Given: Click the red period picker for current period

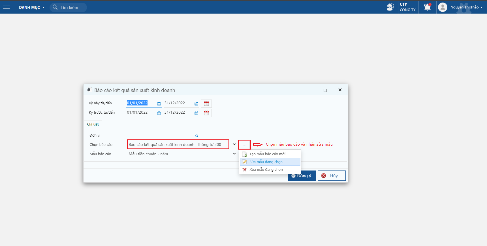Looking at the screenshot, I should tap(206, 104).
